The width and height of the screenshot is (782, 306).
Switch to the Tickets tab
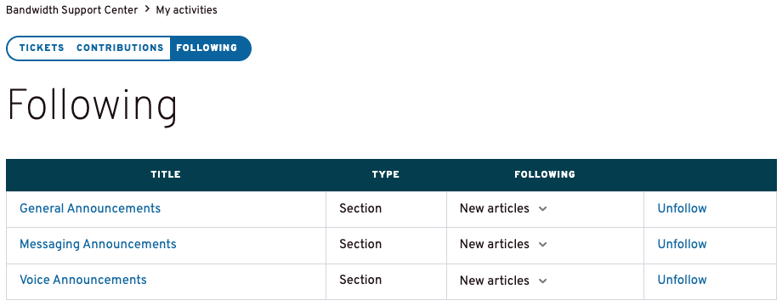point(42,48)
